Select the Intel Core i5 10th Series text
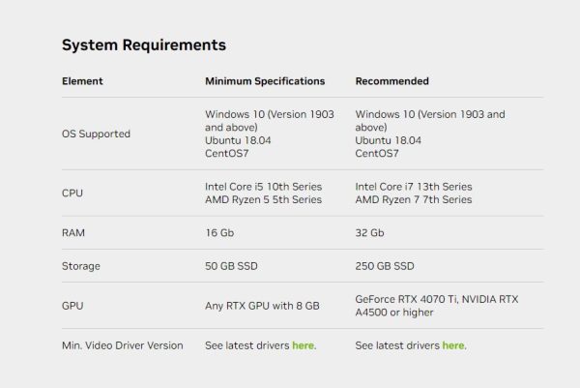Screen dimensions: 580x388 click(263, 186)
